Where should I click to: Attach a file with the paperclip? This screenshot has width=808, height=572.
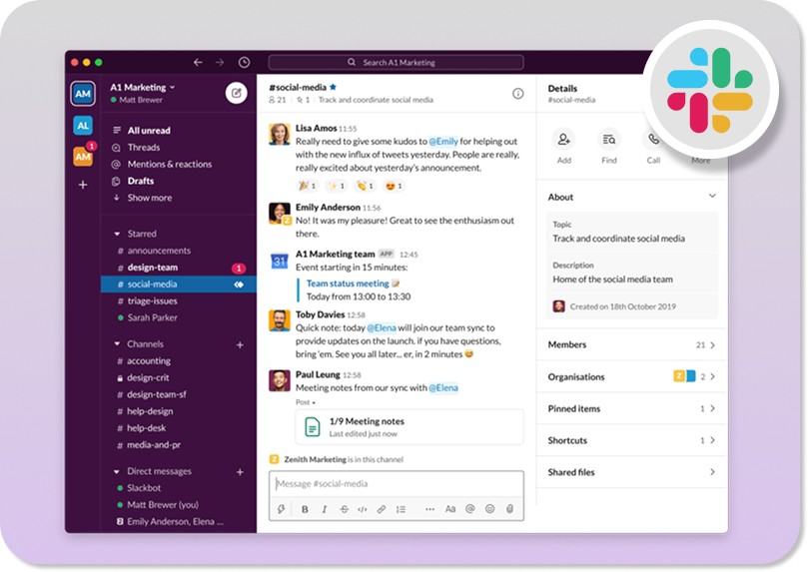(x=509, y=509)
